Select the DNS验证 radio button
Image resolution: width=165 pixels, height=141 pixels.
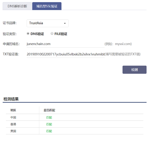pyautogui.click(x=28, y=34)
